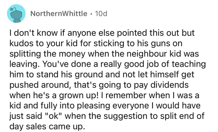Click the word "dividends" in the comment
Screen dimensions: 218x132
point(170,85)
